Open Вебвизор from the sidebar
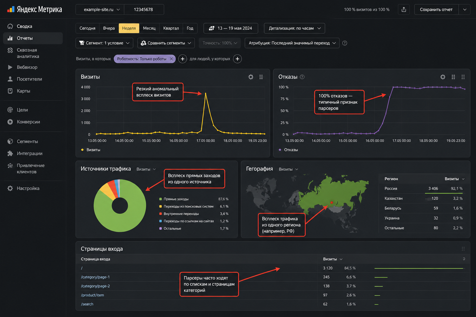476x317 pixels. coord(27,67)
